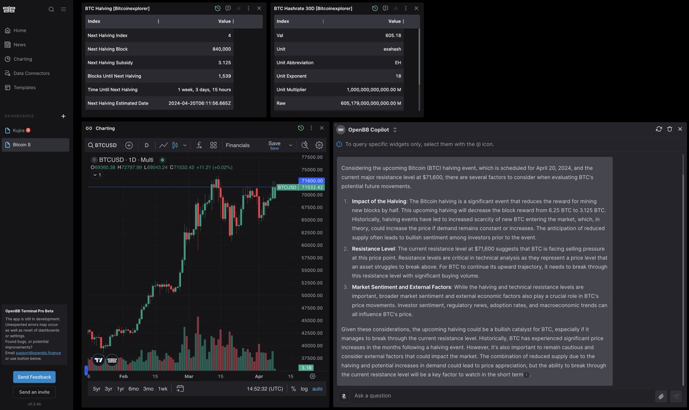
Task: Open the OpenBB Copilot model selector
Action: [x=373, y=129]
